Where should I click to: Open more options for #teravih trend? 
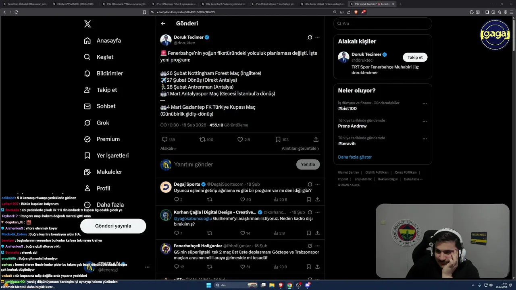pyautogui.click(x=424, y=139)
